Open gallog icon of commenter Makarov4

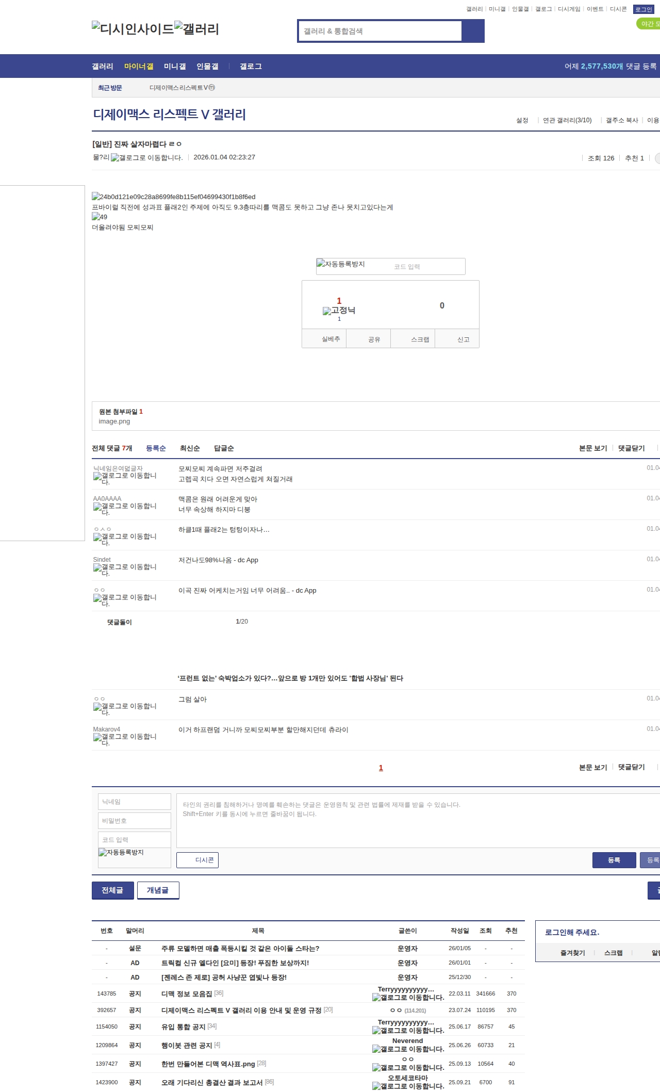click(97, 737)
